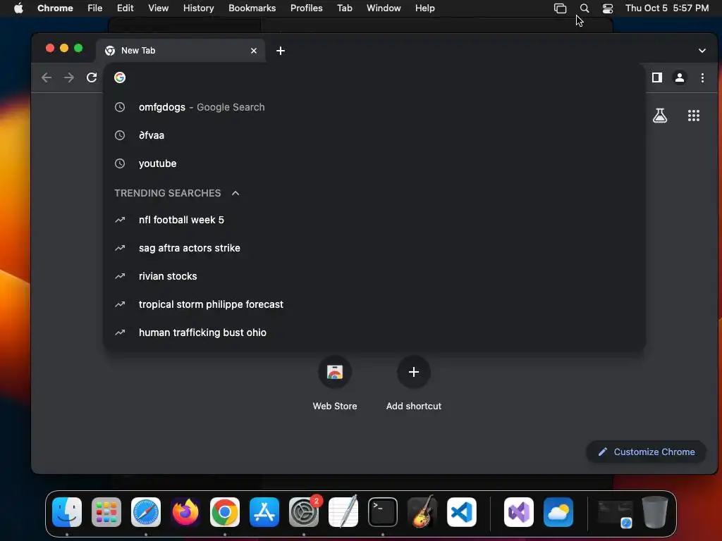Select the youtube history suggestion

pos(374,163)
